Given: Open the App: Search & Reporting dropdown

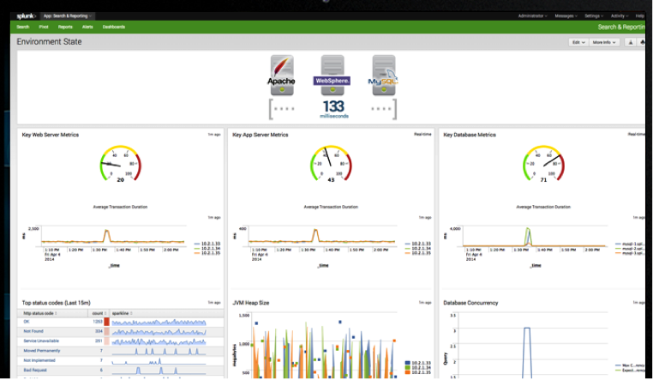Looking at the screenshot, I should (68, 15).
